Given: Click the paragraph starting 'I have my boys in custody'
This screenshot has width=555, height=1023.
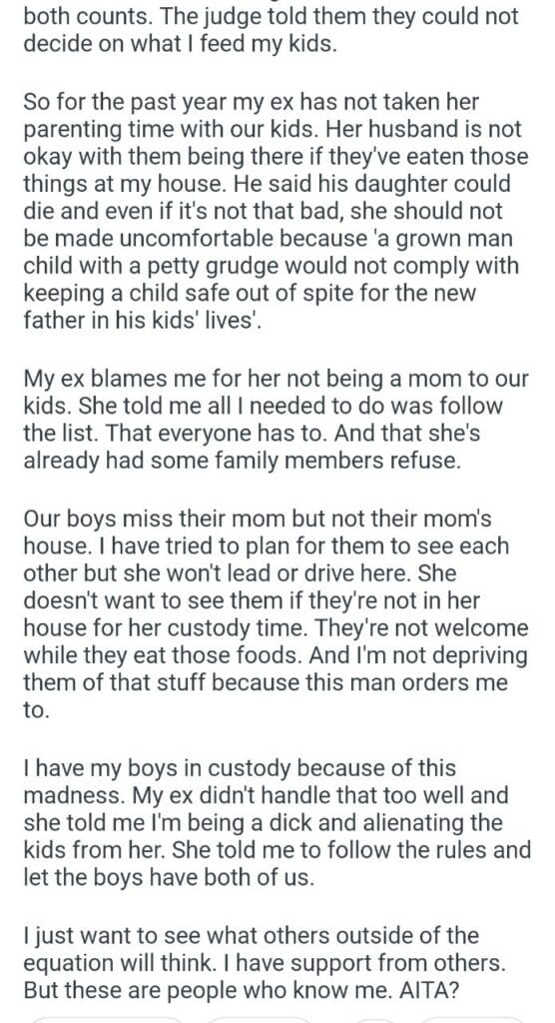Looking at the screenshot, I should [x=277, y=823].
